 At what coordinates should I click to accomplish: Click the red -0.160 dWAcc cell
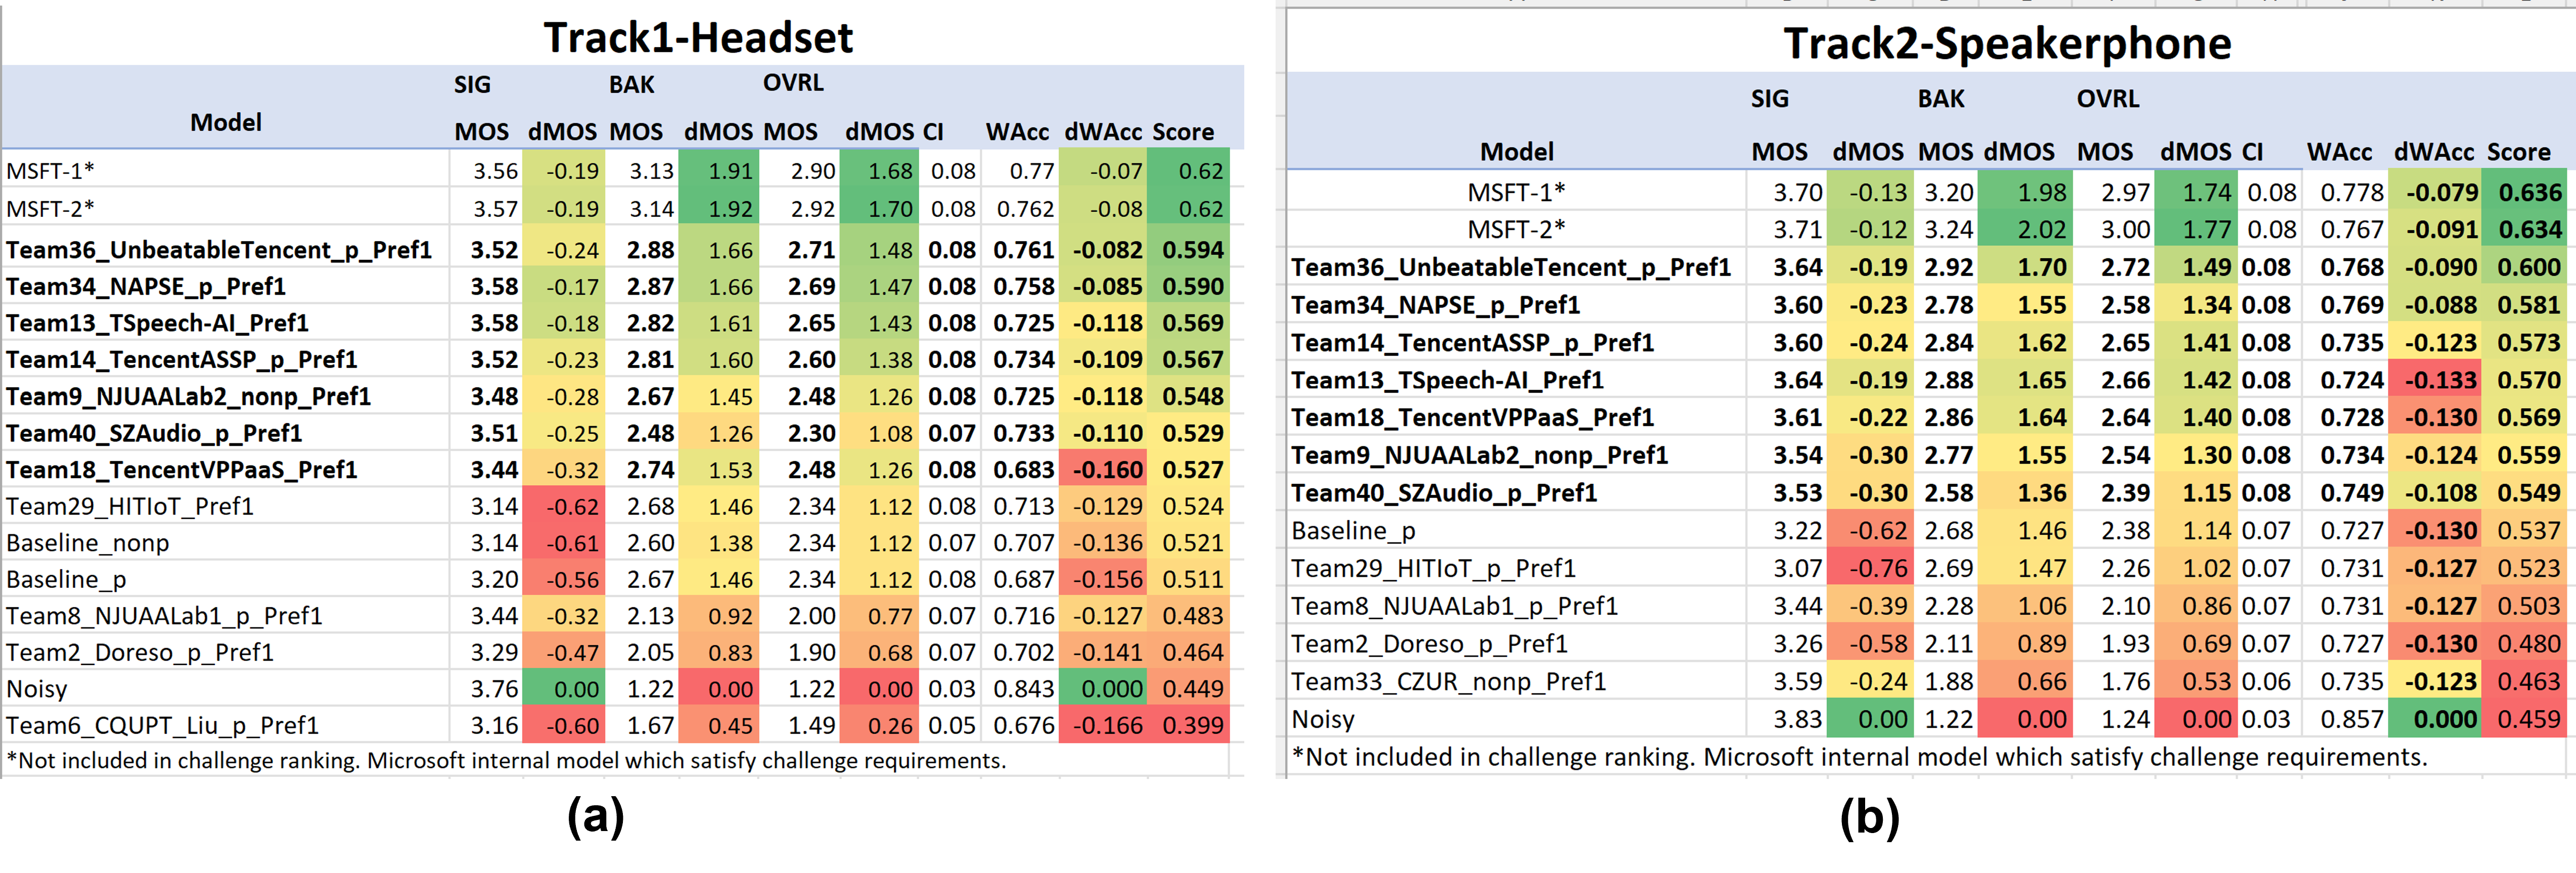coord(1107,470)
